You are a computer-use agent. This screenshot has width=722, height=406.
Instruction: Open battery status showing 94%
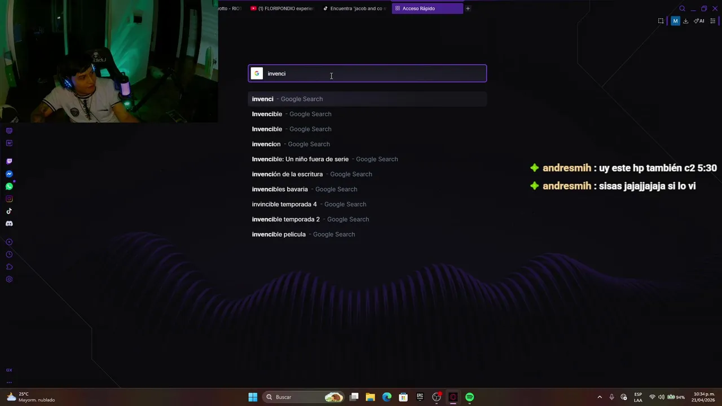(676, 397)
